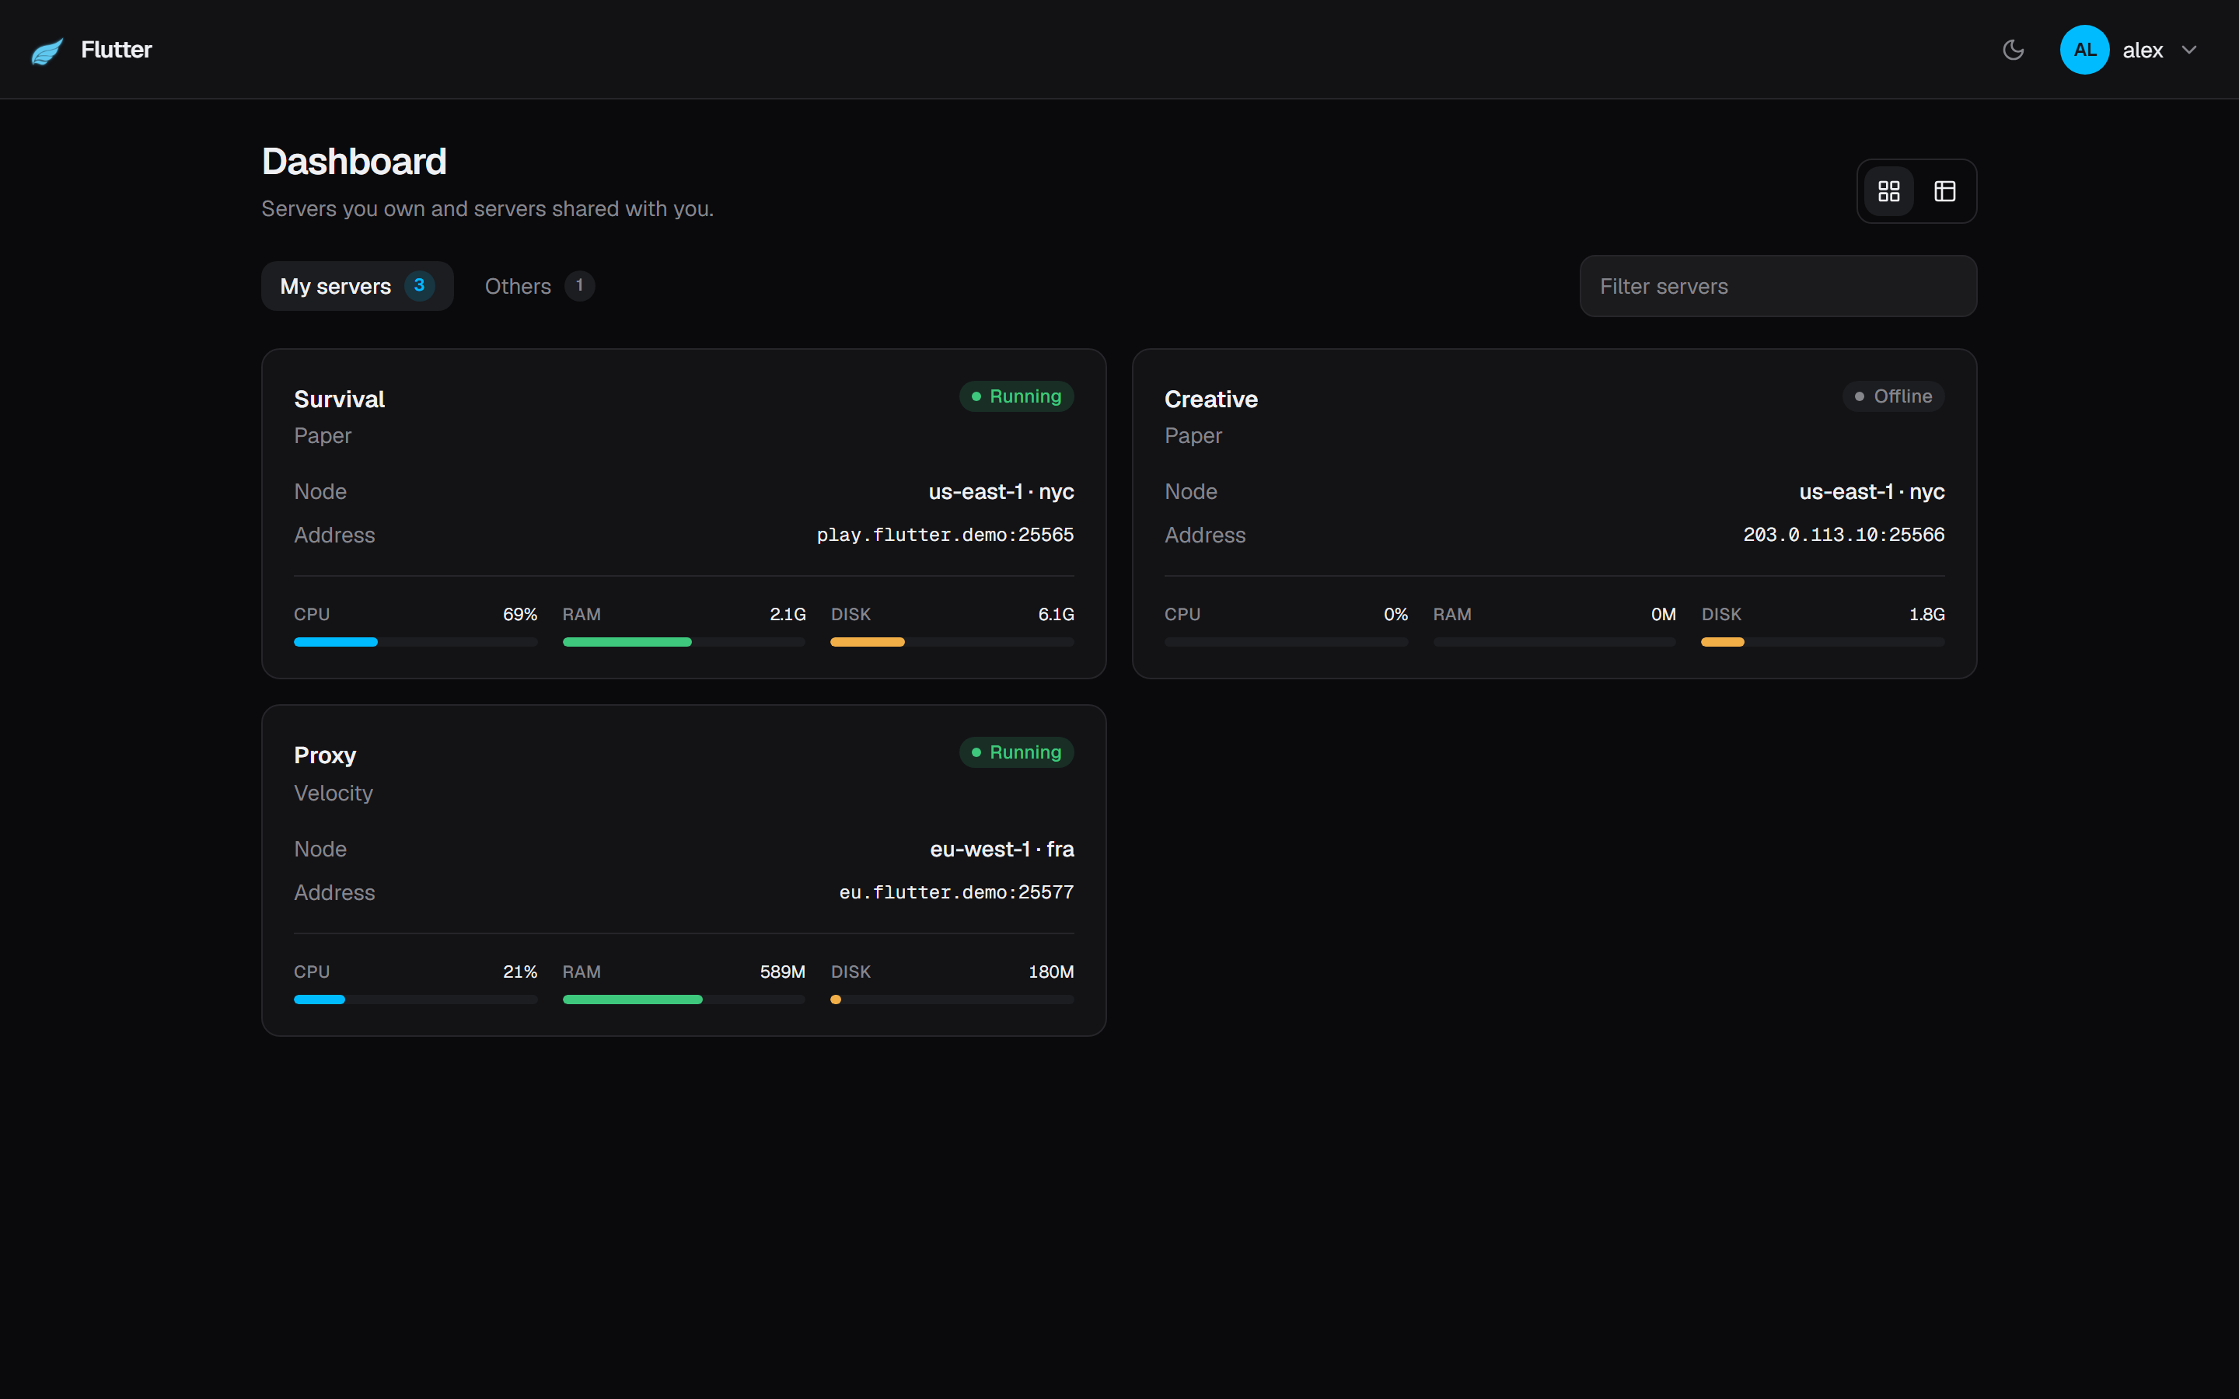Click the Proxy DISK usage bar
The width and height of the screenshot is (2239, 1399).
click(x=952, y=1000)
